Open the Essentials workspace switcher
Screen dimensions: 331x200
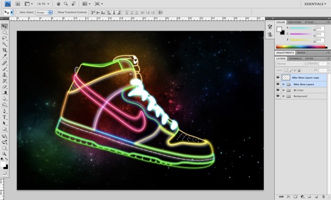click(x=315, y=4)
